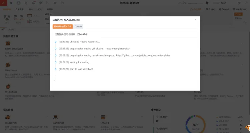Screen dimensions: 250x133
Task: Click the 反连服务器 icon
Action: pyautogui.click(x=55, y=117)
